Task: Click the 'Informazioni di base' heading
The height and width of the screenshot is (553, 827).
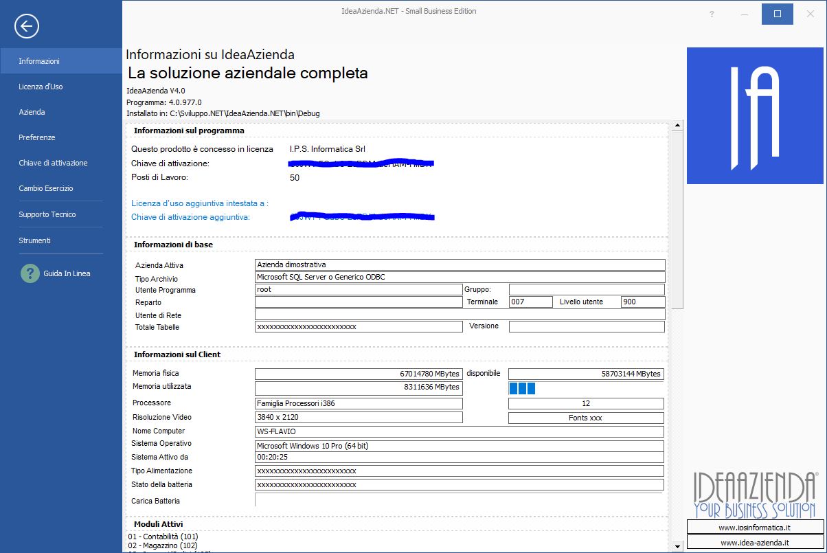Action: 173,245
